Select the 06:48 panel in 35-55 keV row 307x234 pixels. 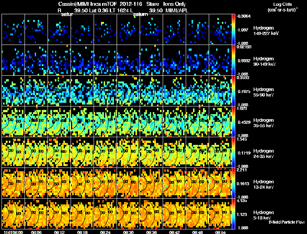[x=198, y=121]
